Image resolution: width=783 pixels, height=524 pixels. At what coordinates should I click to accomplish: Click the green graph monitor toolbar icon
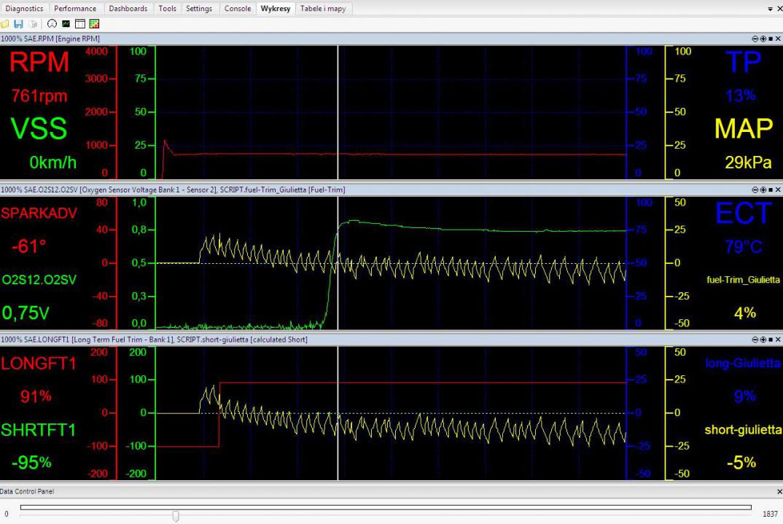point(66,24)
